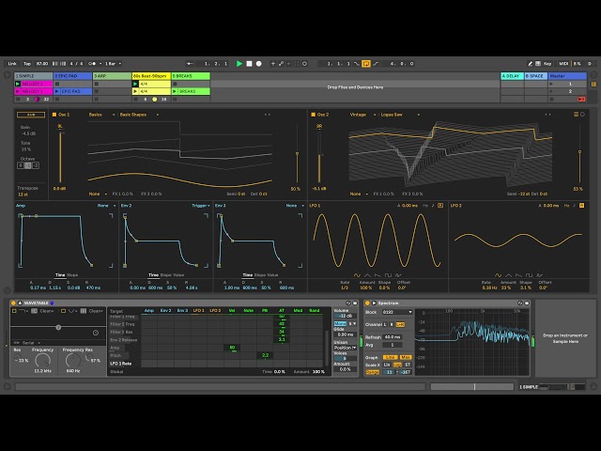This screenshot has height=451, width=601.
Task: Open the Basic Shapes wavetable dropdown
Action: click(x=139, y=115)
